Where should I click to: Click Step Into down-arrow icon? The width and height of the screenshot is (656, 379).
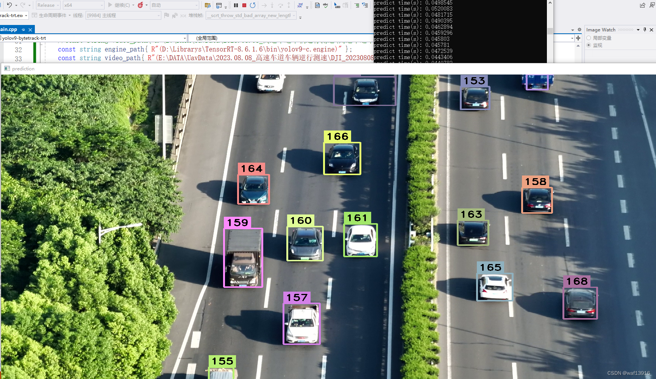[272, 5]
